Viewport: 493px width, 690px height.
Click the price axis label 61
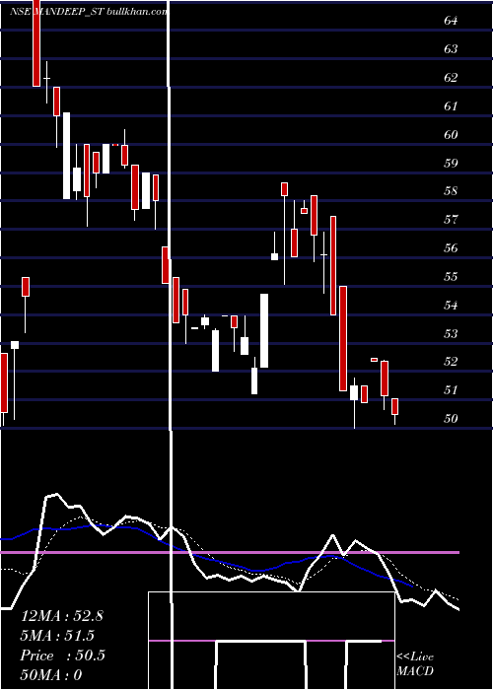(x=451, y=106)
